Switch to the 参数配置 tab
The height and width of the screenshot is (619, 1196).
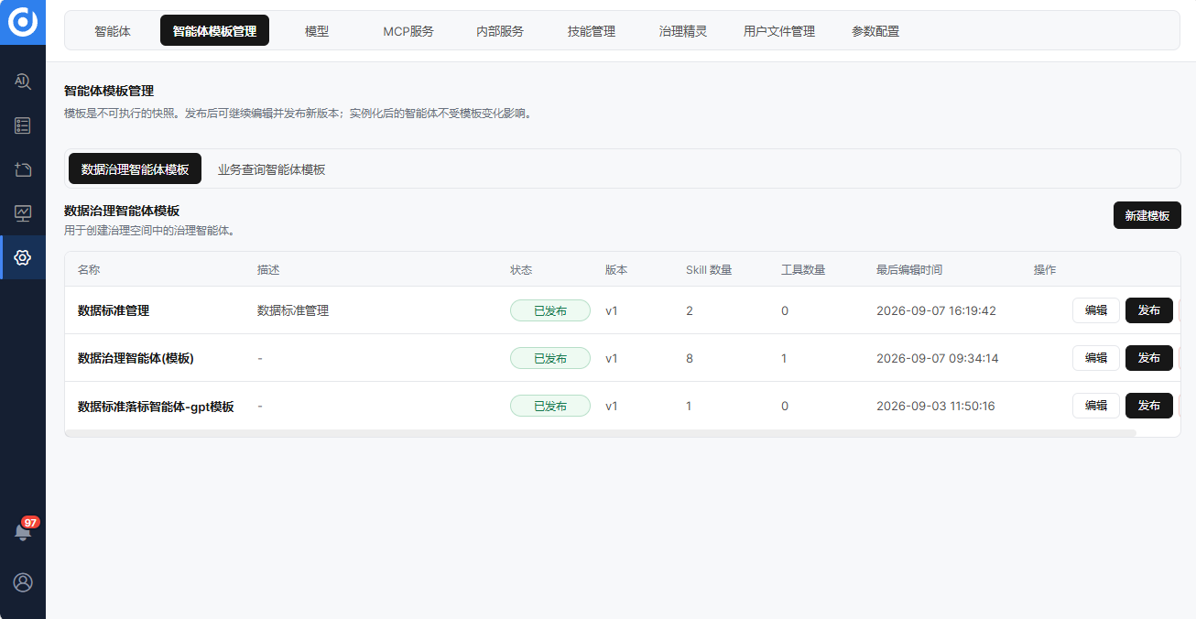click(875, 31)
